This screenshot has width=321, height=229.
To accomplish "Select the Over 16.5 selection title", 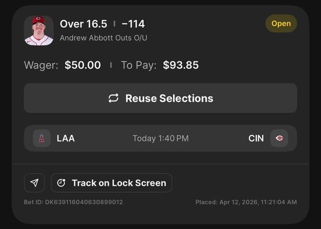I will [x=83, y=24].
